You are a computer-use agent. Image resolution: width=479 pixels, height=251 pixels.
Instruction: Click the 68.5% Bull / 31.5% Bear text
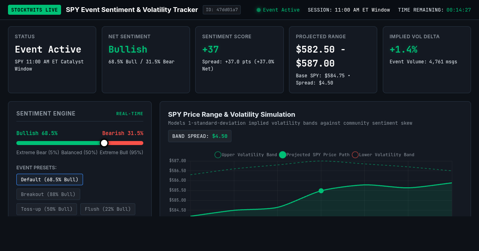141,62
